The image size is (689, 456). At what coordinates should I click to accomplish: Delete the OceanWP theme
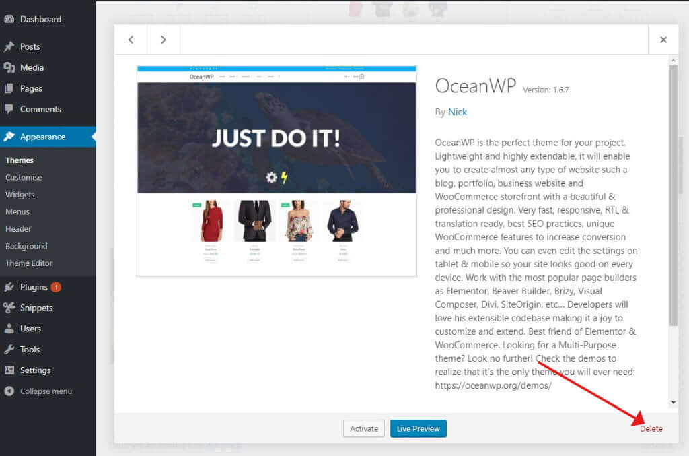(x=650, y=428)
